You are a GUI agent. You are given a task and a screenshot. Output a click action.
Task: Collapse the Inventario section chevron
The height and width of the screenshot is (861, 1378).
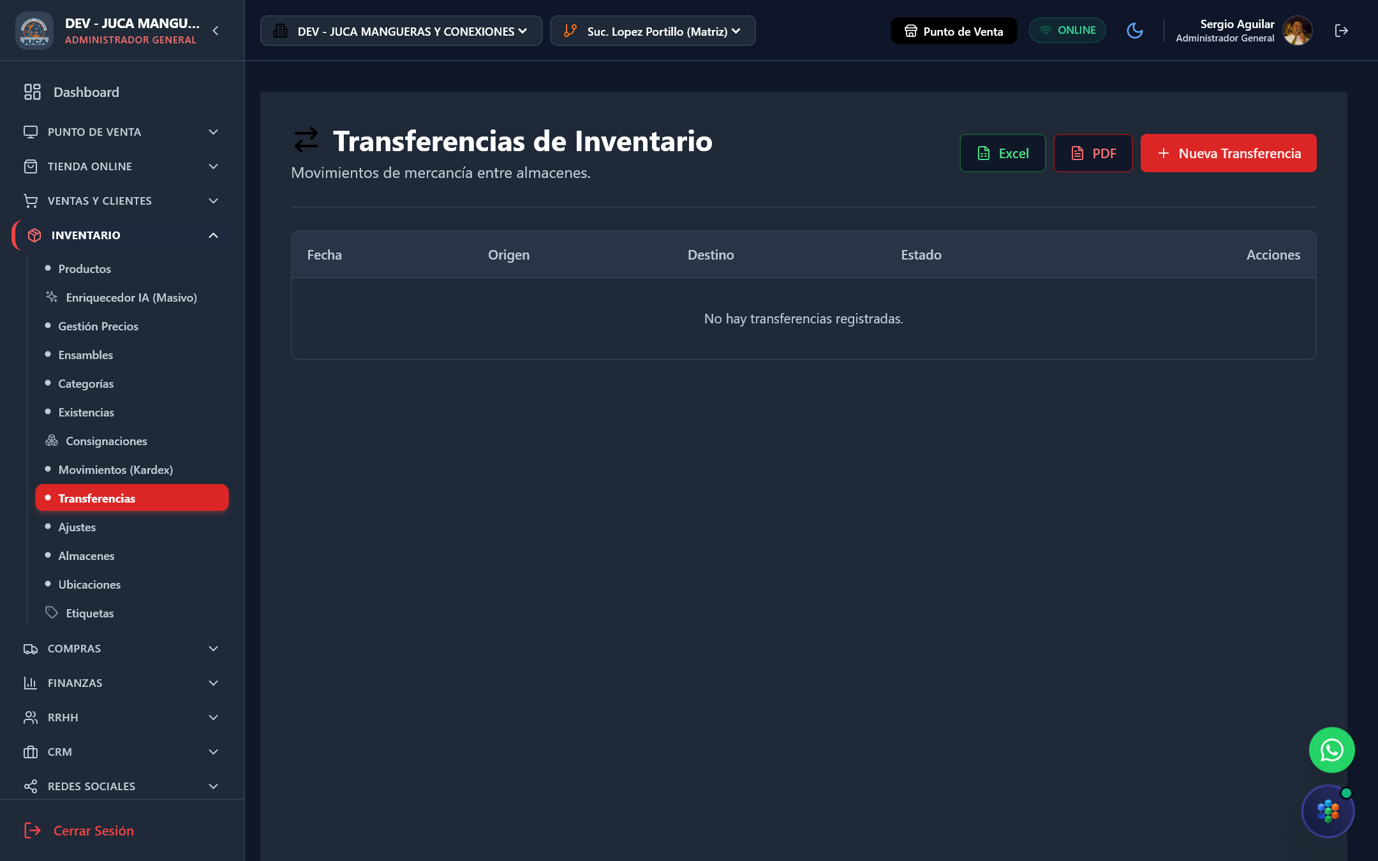click(214, 235)
